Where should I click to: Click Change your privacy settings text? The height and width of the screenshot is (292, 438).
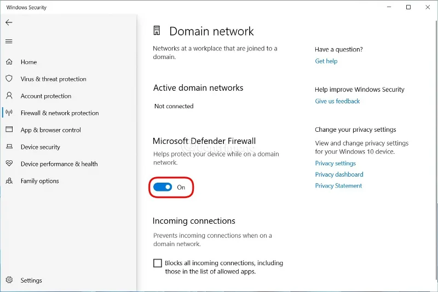pyautogui.click(x=355, y=130)
